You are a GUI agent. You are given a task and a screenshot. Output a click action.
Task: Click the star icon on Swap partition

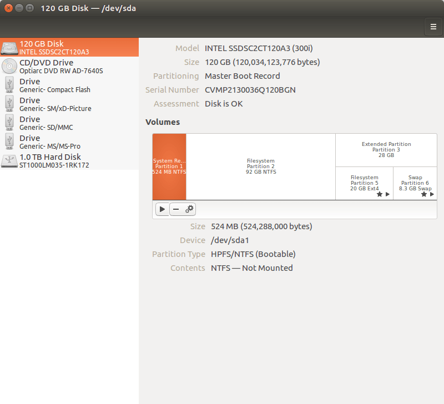[x=423, y=194]
